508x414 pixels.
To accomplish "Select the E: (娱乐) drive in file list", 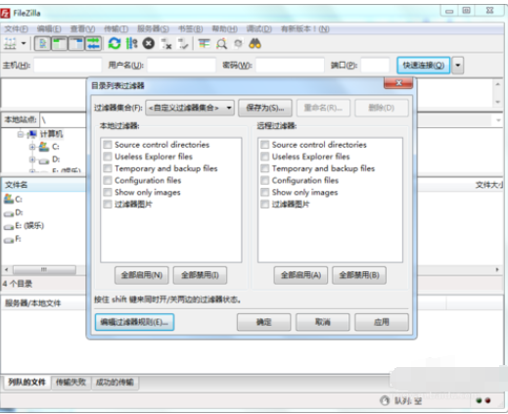I will click(x=23, y=226).
